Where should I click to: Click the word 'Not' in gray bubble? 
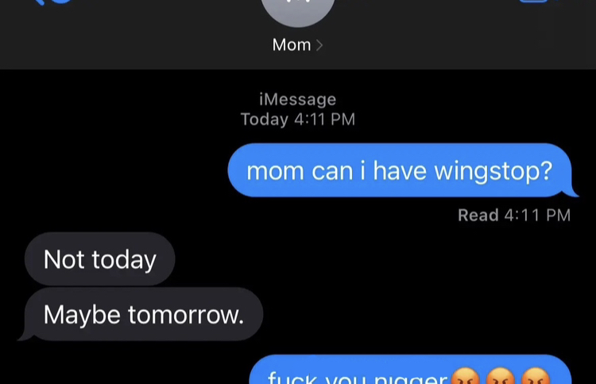tap(64, 259)
